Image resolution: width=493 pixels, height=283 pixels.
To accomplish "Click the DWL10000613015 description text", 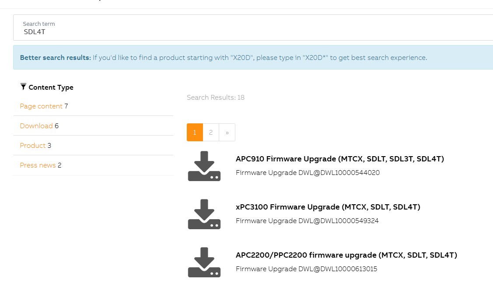I will [x=306, y=269].
